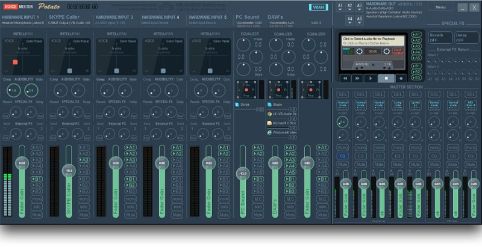Toggle the active EQ button in Master Section

343,156
